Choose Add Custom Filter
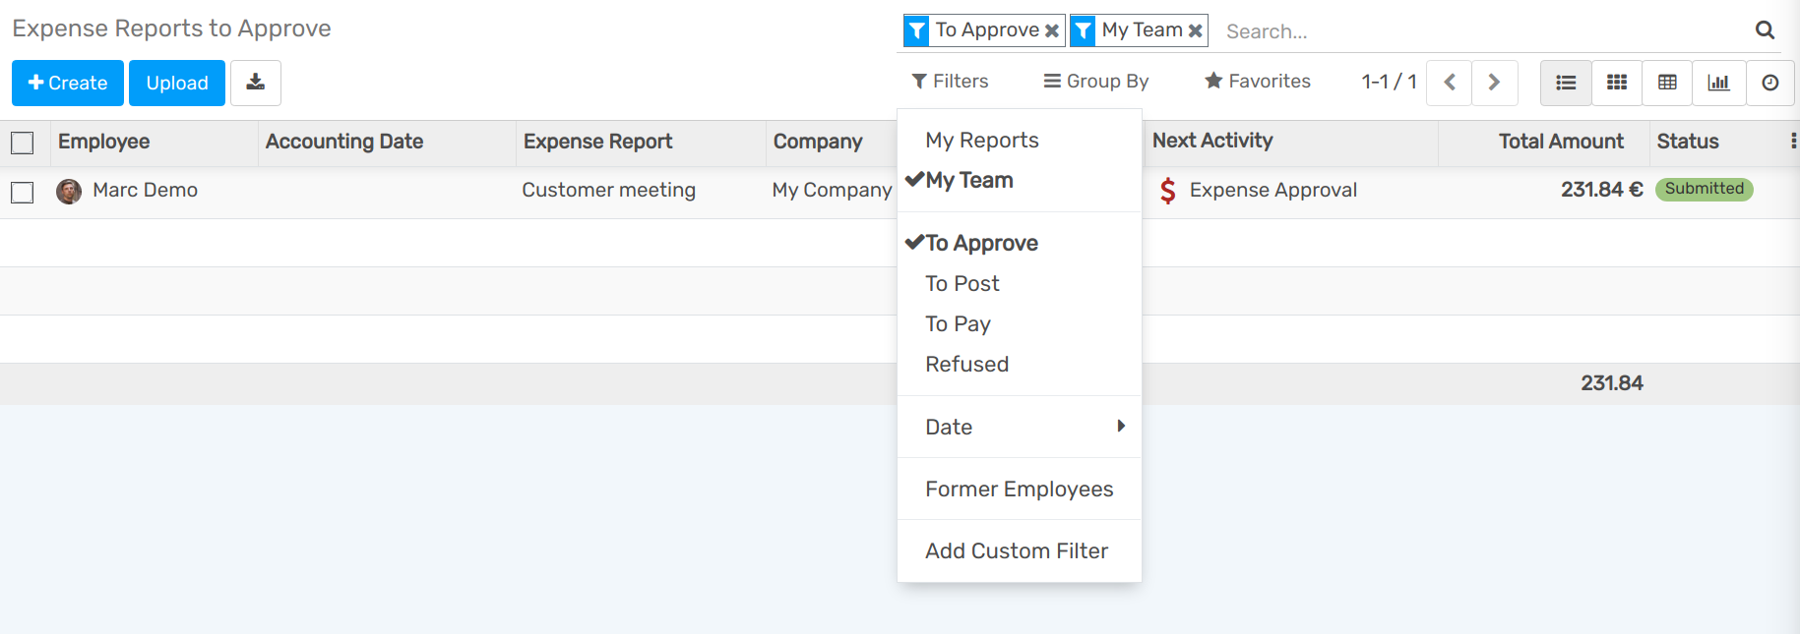Viewport: 1800px width, 634px height. coord(1017,551)
